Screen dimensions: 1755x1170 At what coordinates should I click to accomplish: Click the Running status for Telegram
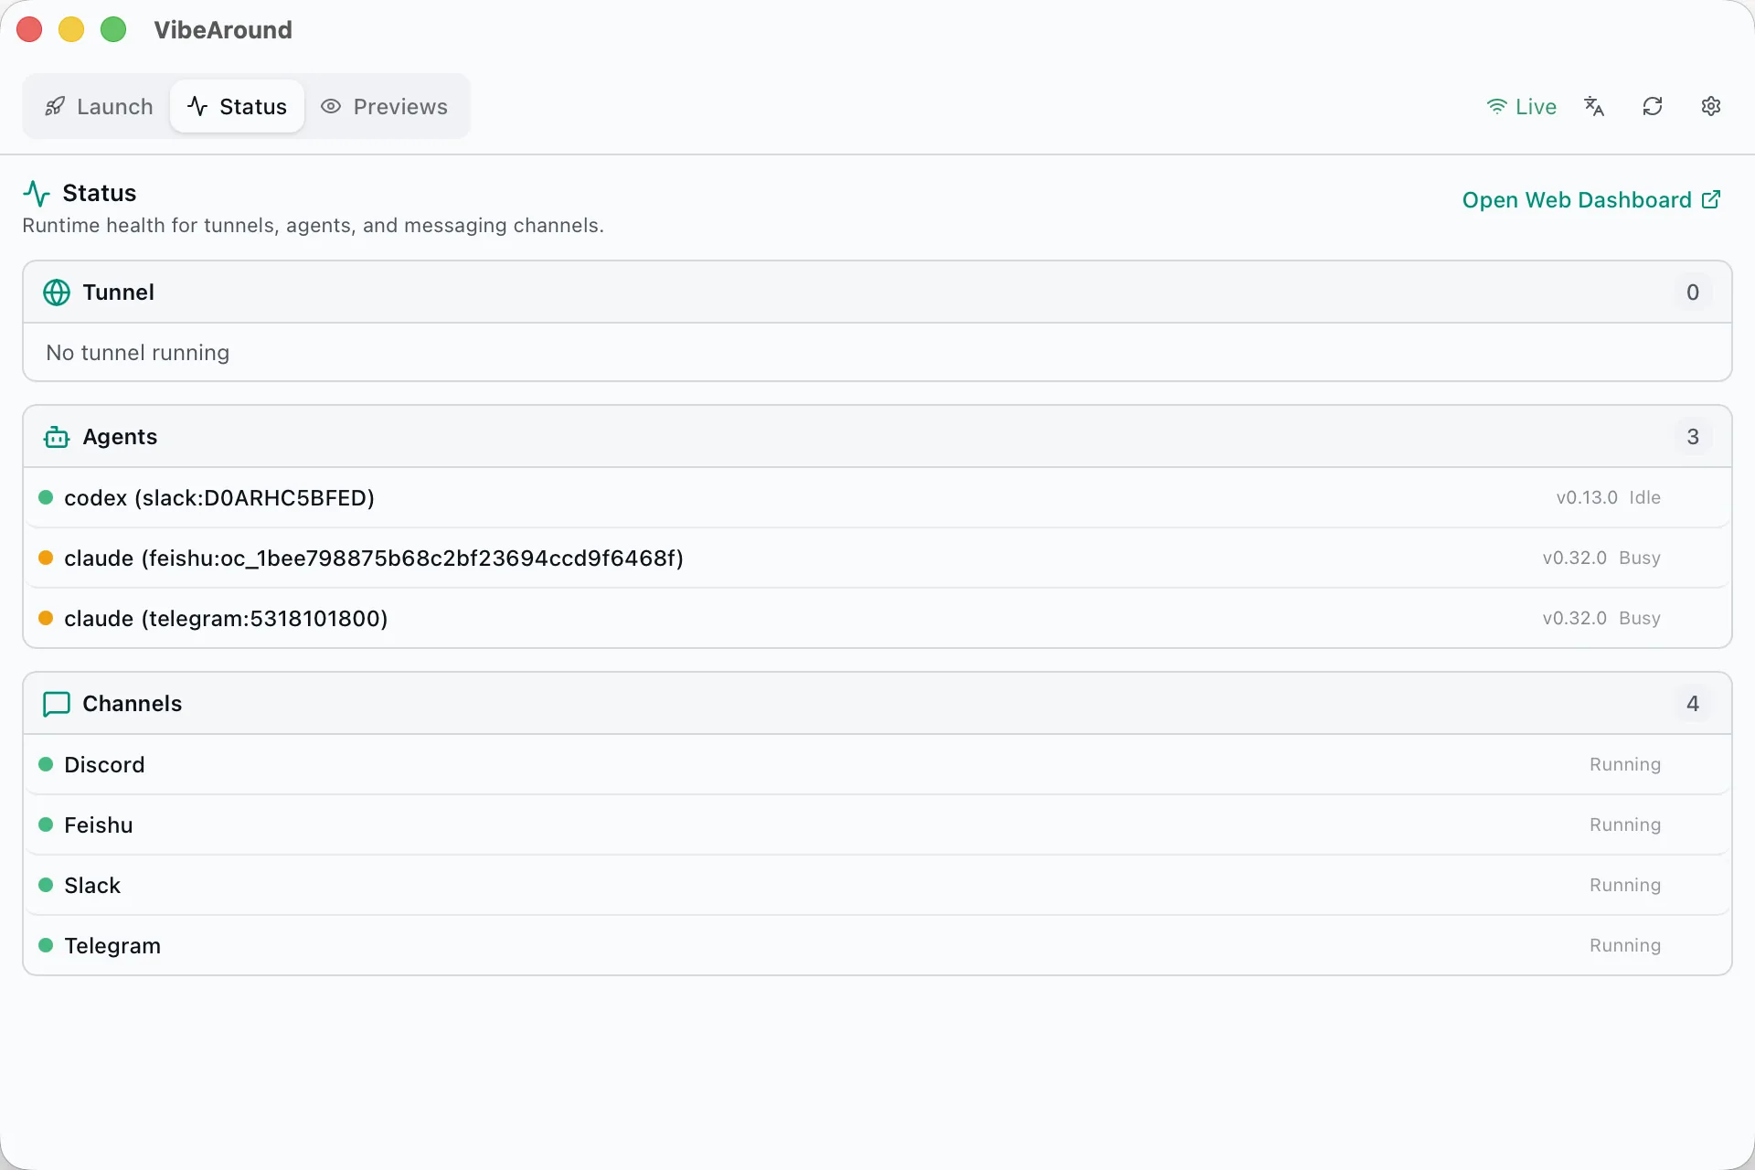click(1625, 946)
